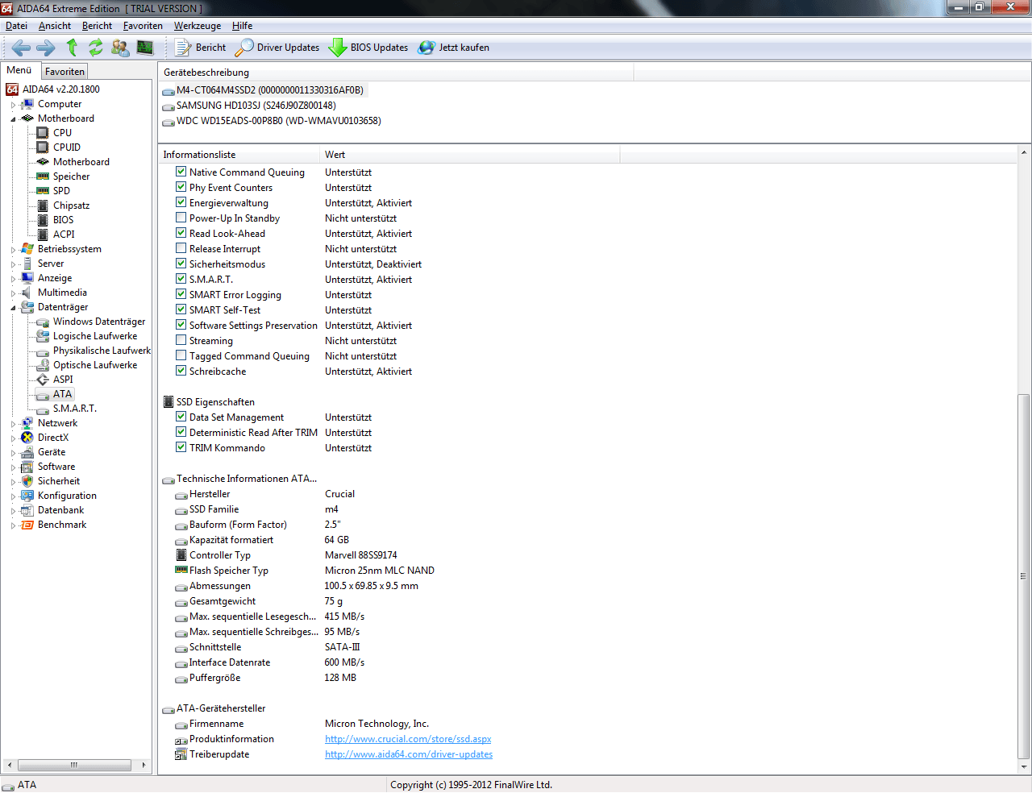The image size is (1032, 793).
Task: Click the users icon in the toolbar
Action: (120, 48)
